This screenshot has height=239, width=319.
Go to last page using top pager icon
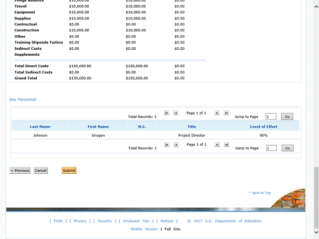click(x=226, y=113)
